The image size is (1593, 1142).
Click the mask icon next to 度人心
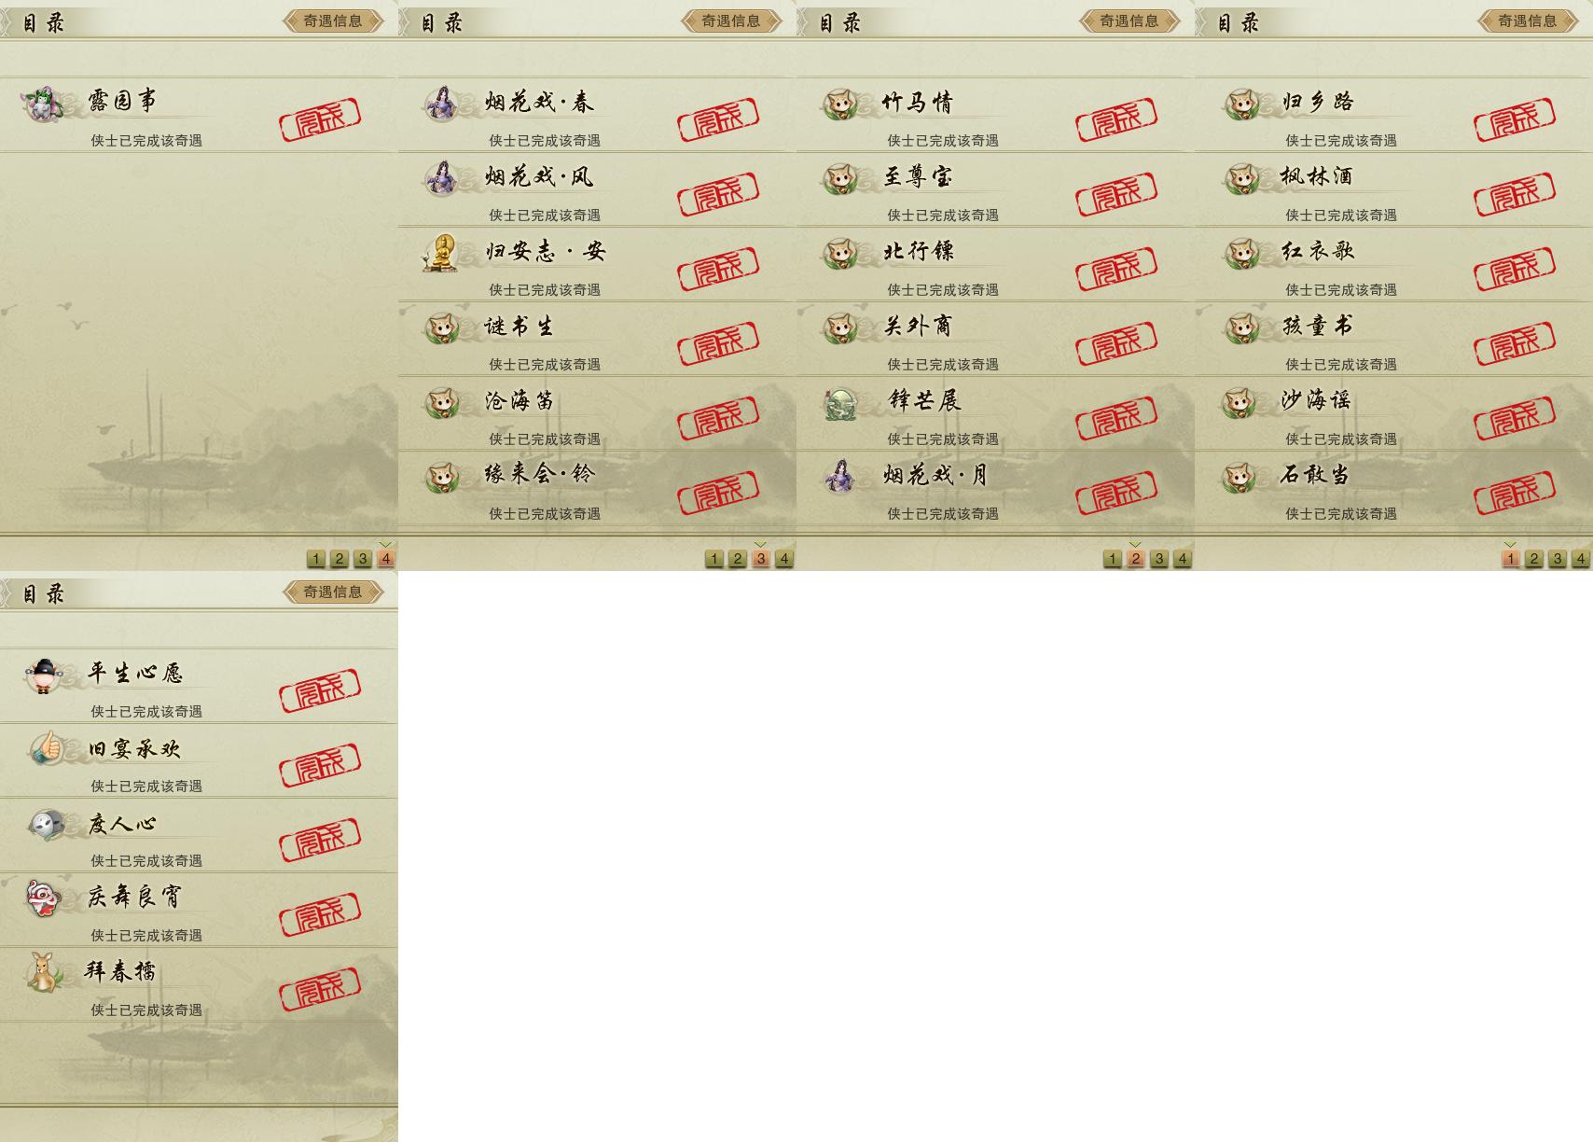point(45,824)
